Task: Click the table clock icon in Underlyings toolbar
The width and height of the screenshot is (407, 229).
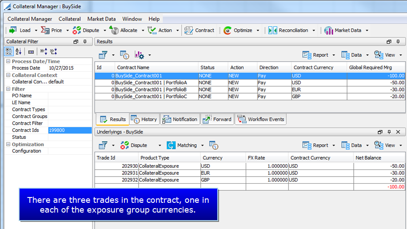Action: coord(214,145)
